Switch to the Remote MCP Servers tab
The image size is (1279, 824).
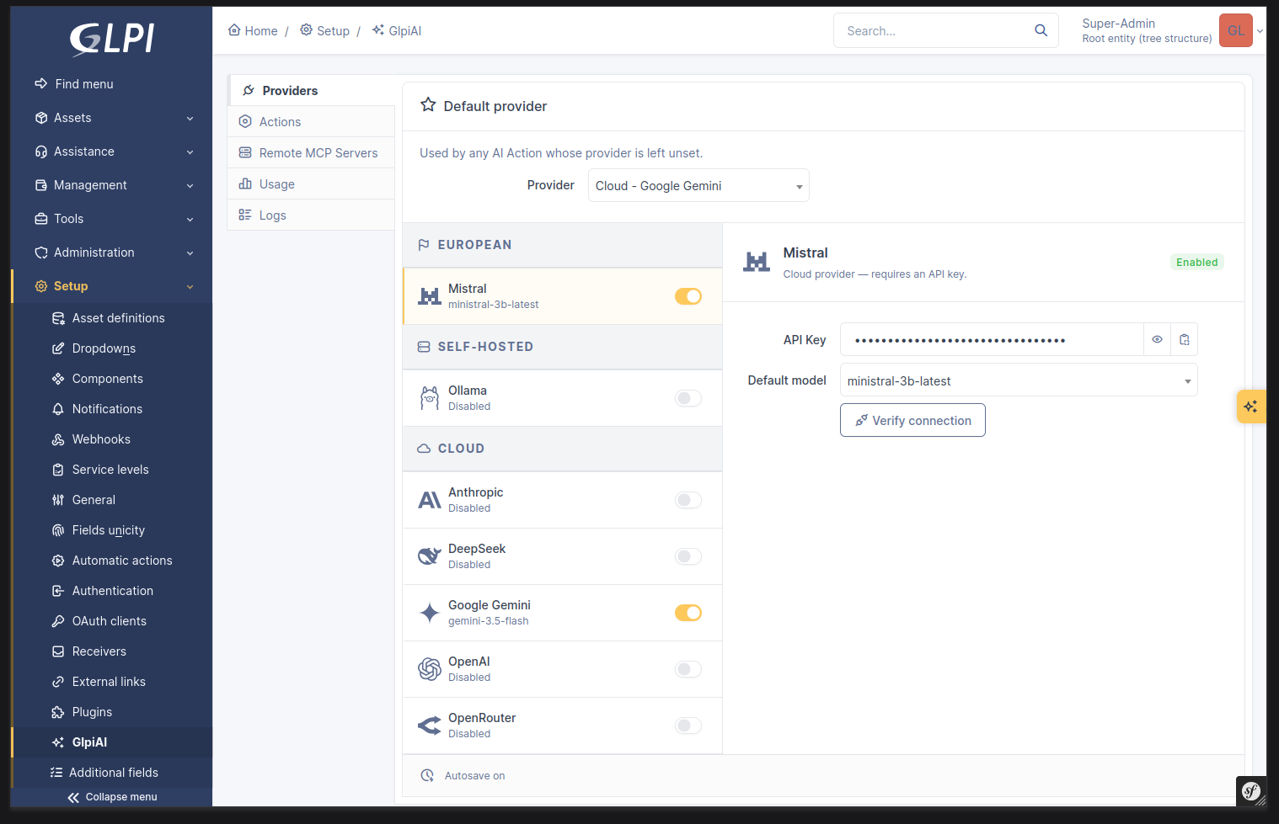pos(311,152)
